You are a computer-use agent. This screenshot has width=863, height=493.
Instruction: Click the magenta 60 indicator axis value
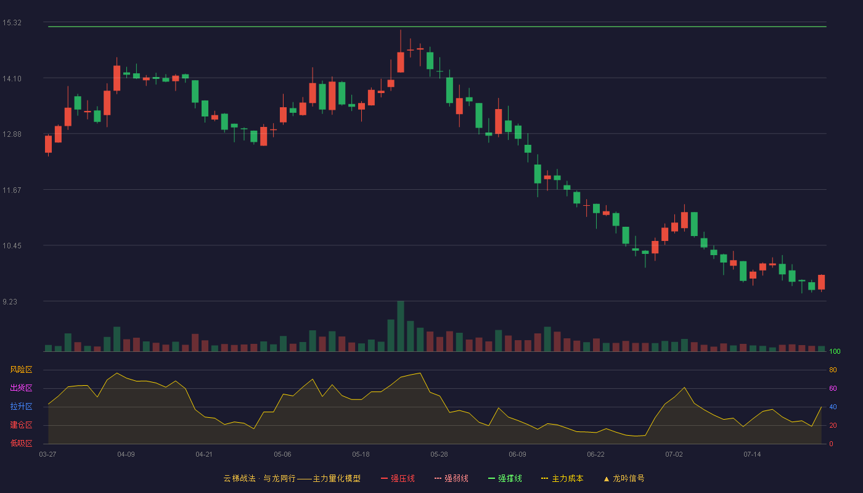833,389
